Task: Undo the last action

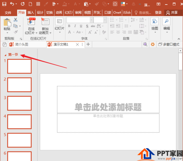Action: pyautogui.click(x=12, y=4)
